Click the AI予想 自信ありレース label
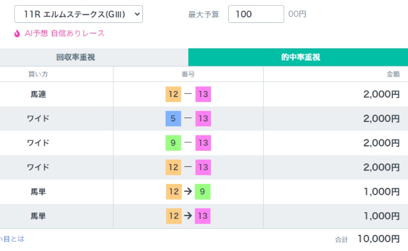The image size is (408, 251). pos(65,34)
